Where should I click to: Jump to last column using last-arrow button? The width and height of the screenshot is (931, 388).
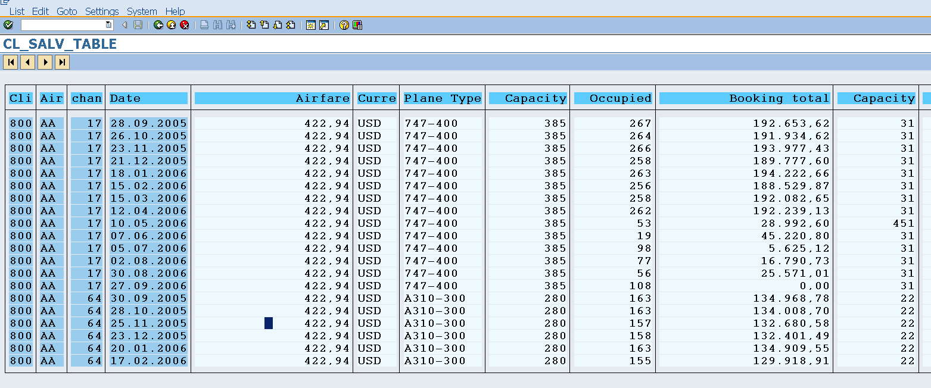point(62,62)
